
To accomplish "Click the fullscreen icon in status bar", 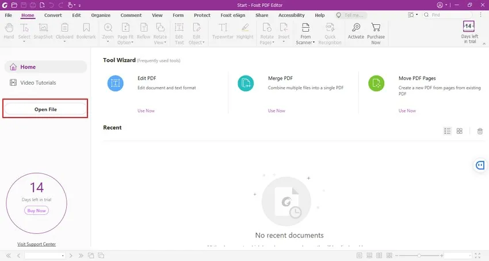I will click(x=477, y=255).
